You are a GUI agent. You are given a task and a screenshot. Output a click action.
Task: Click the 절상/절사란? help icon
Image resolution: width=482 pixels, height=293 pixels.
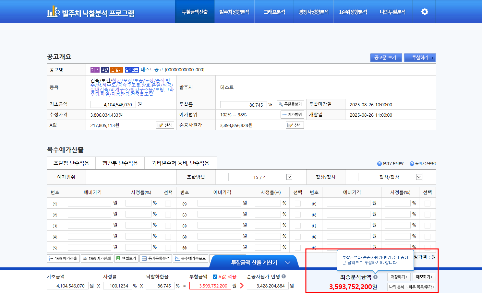[379, 164]
